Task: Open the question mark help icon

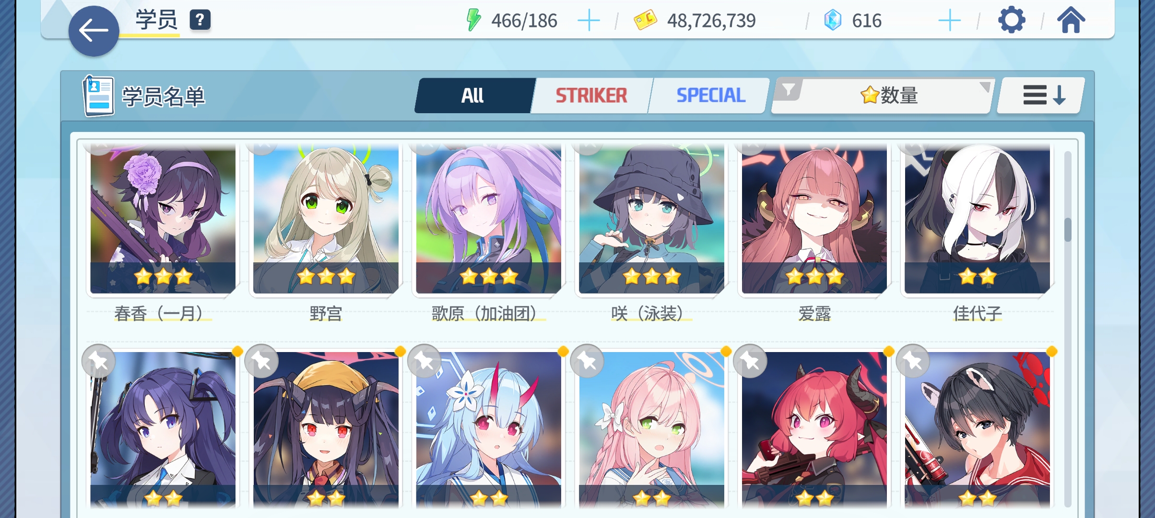Action: pos(200,20)
